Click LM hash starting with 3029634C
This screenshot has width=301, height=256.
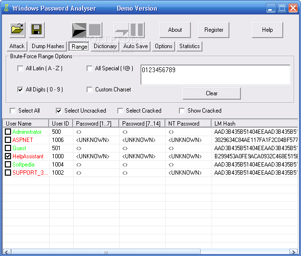click(x=256, y=140)
